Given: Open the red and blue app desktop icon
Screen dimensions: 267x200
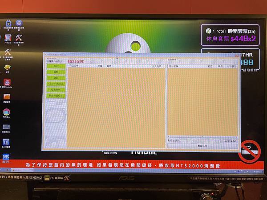Looking at the screenshot, I should coord(8,38).
